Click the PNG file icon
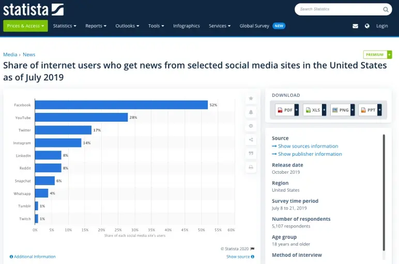Viewport: 399px width, 264px height. point(335,110)
